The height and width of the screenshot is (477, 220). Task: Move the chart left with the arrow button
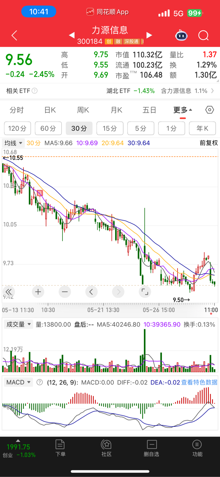[91, 292]
